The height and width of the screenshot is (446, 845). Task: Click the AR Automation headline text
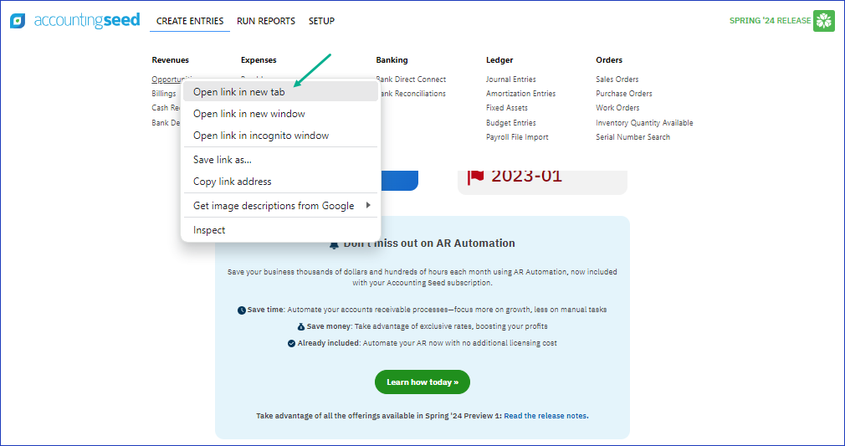coord(429,244)
